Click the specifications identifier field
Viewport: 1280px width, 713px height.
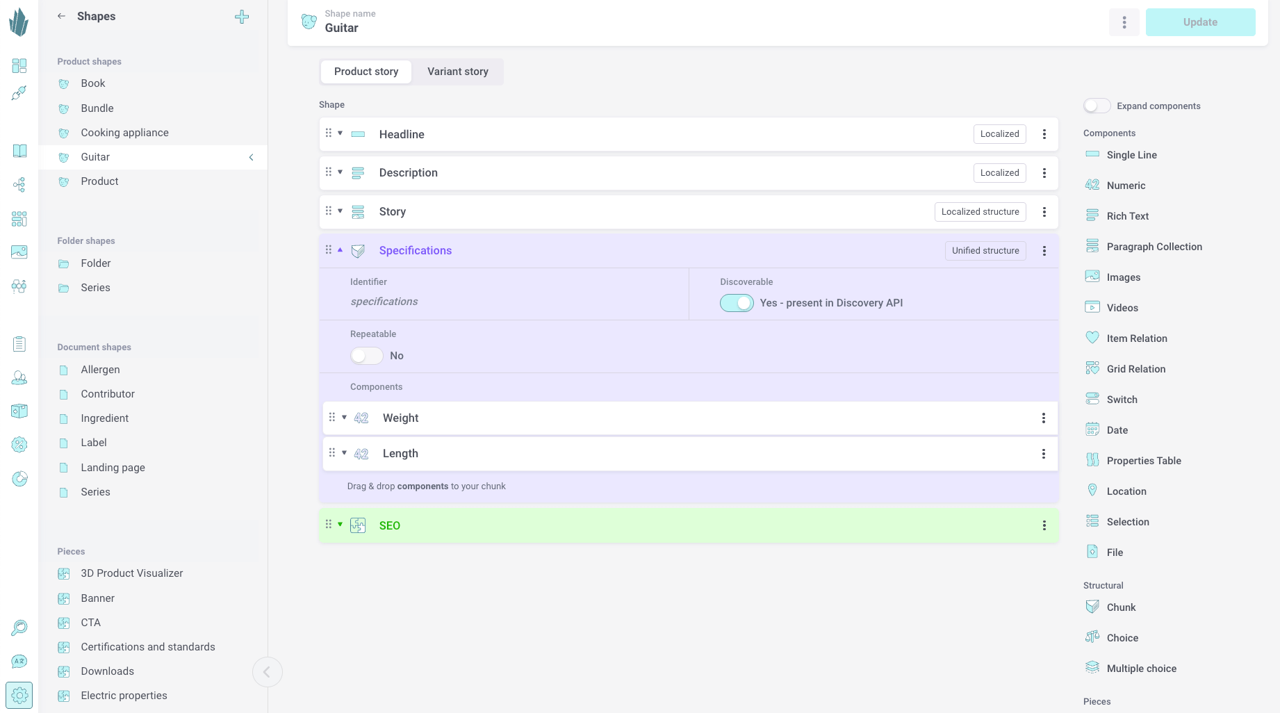coord(384,302)
